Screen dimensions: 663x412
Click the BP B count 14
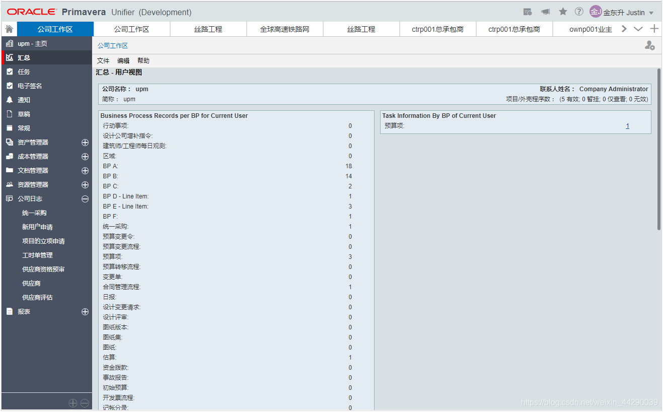349,176
